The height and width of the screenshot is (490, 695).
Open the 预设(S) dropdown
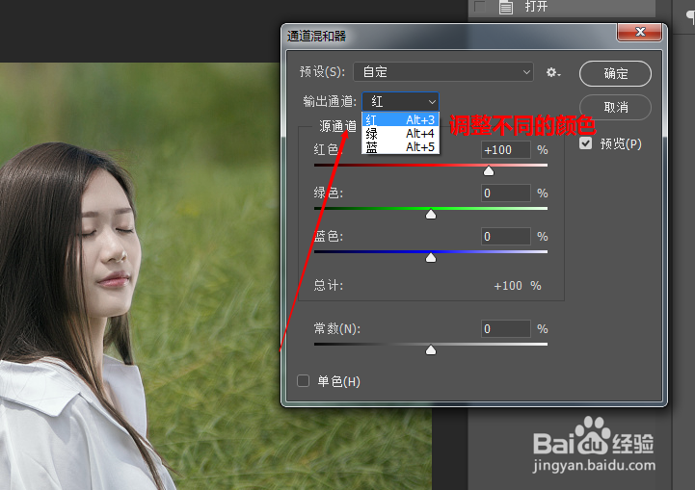443,71
